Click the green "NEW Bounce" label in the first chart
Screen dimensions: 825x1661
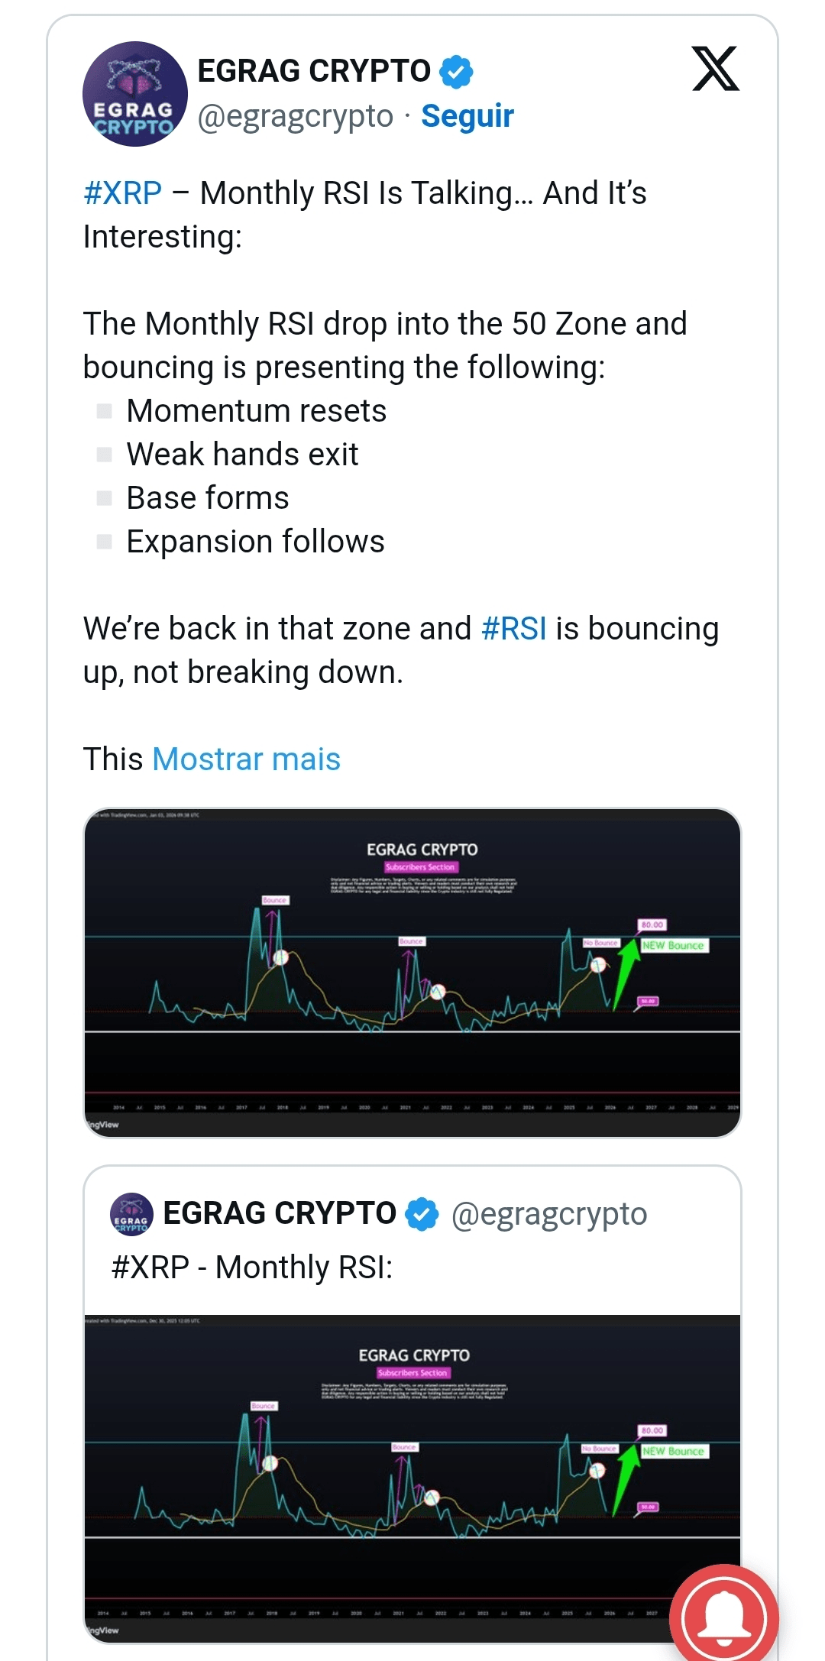674,946
